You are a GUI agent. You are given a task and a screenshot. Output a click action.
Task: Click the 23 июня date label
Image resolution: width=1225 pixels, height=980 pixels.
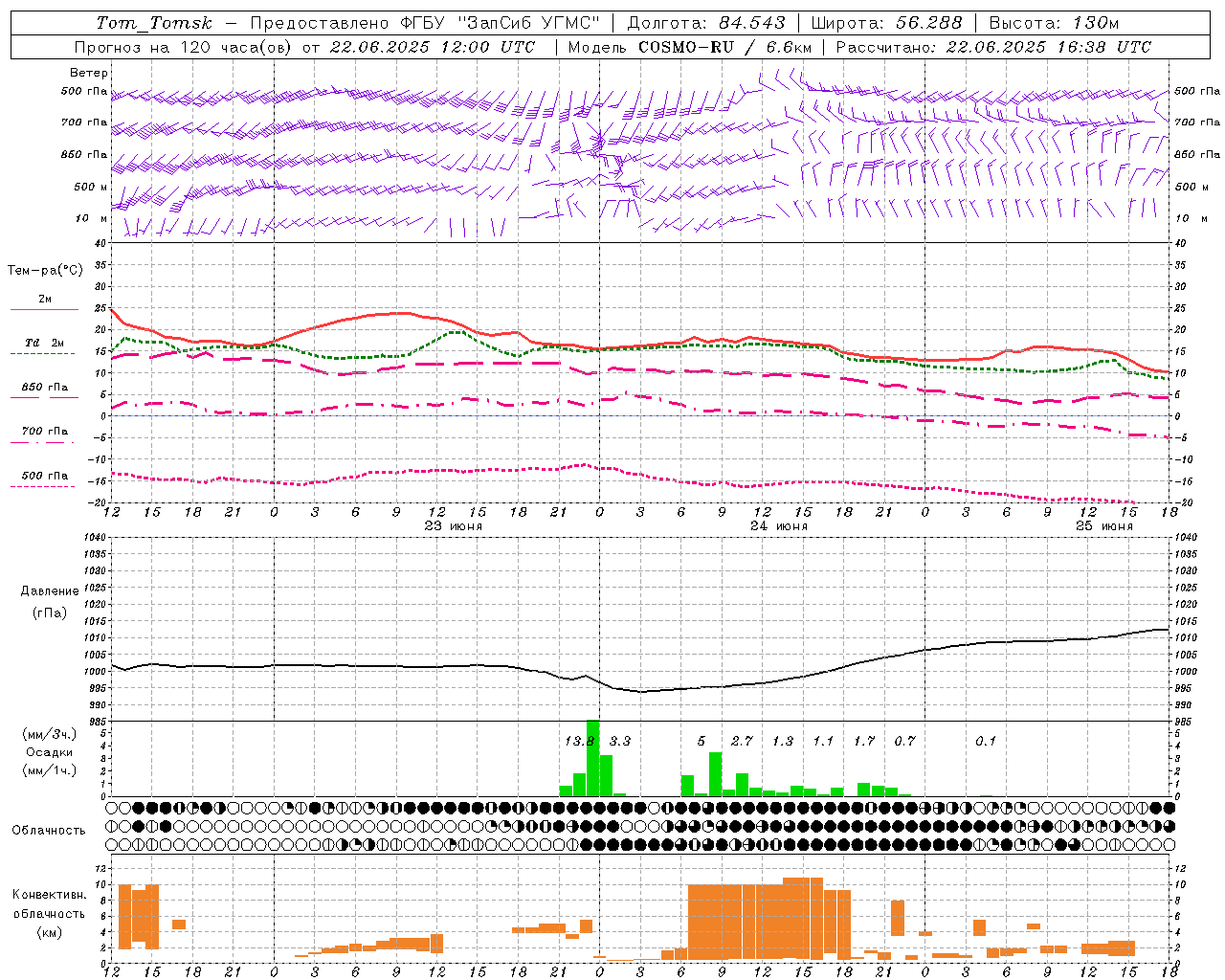453,526
